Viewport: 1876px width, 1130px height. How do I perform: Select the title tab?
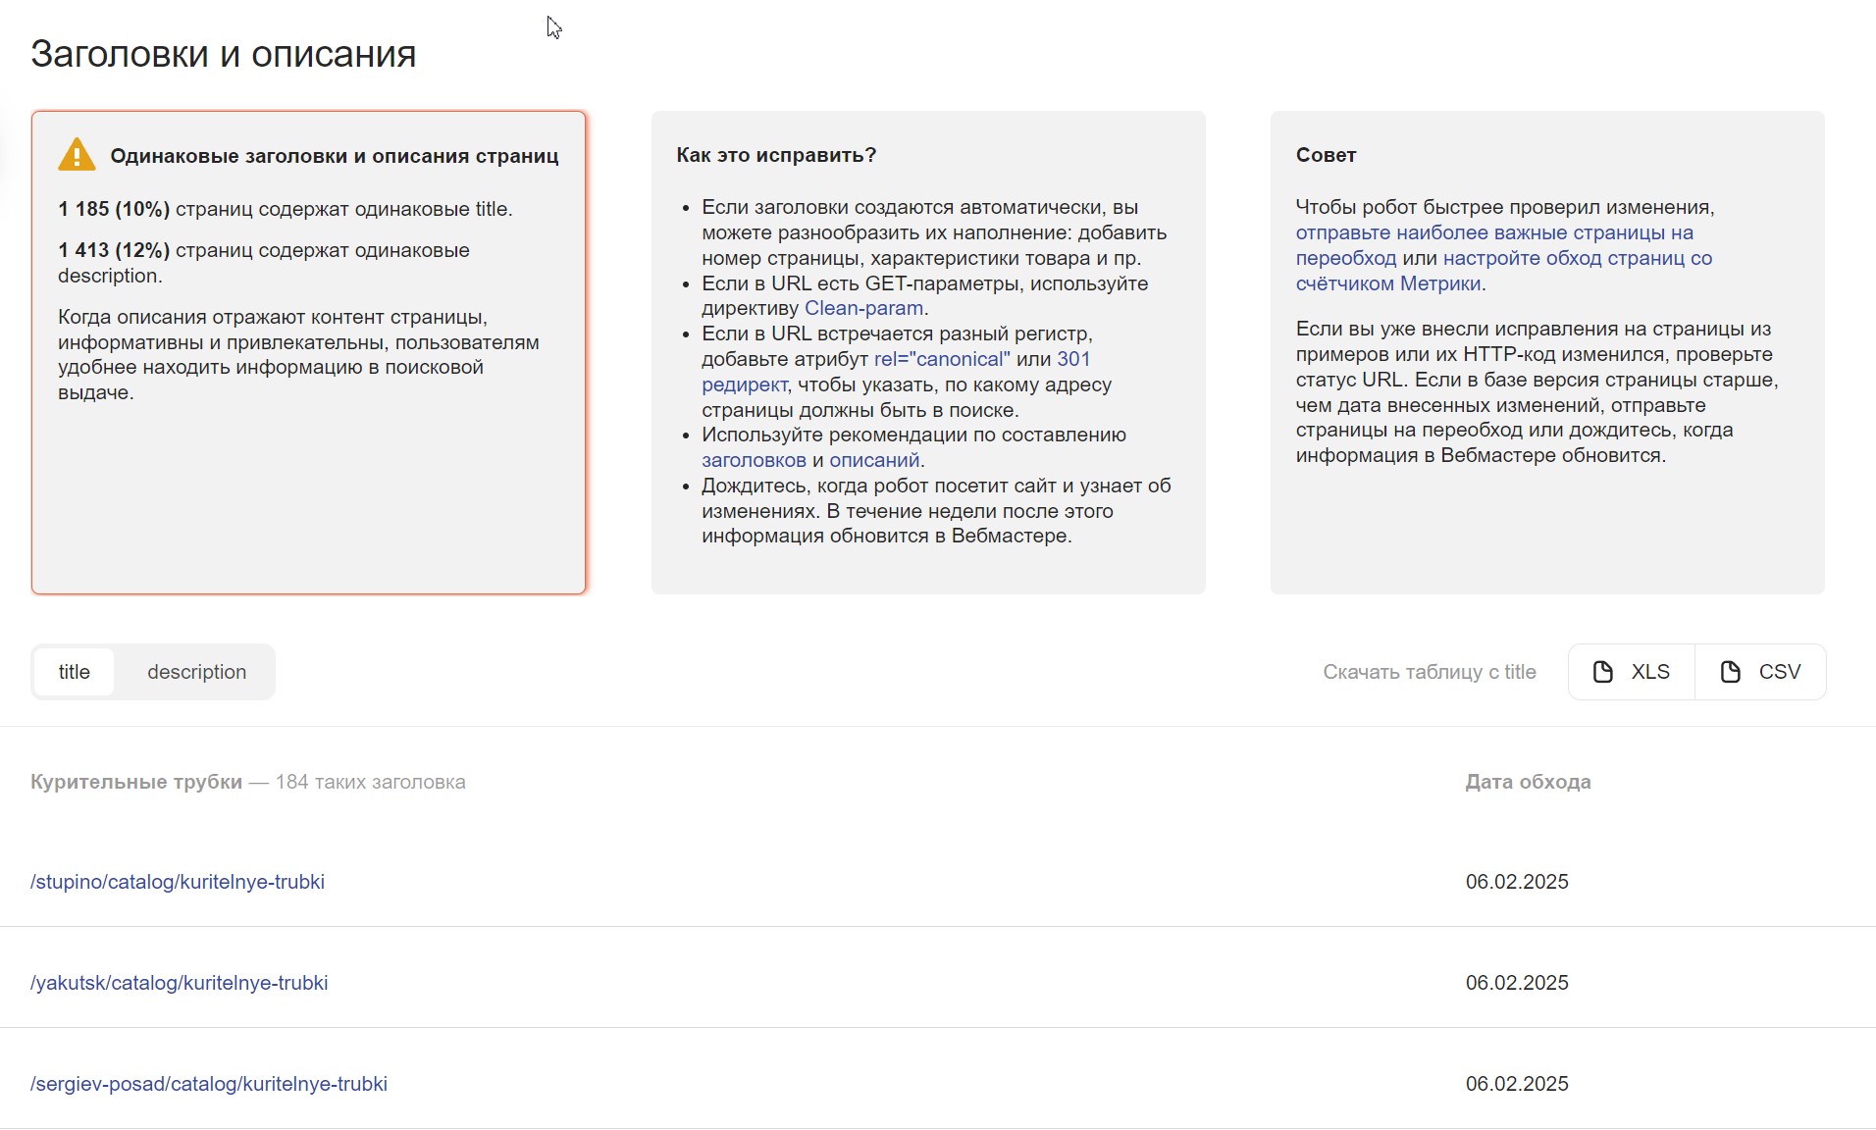(75, 672)
